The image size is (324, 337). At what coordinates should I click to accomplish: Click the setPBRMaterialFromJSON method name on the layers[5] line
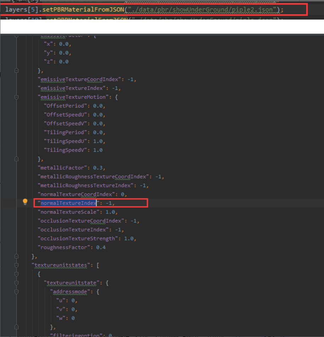[83, 10]
